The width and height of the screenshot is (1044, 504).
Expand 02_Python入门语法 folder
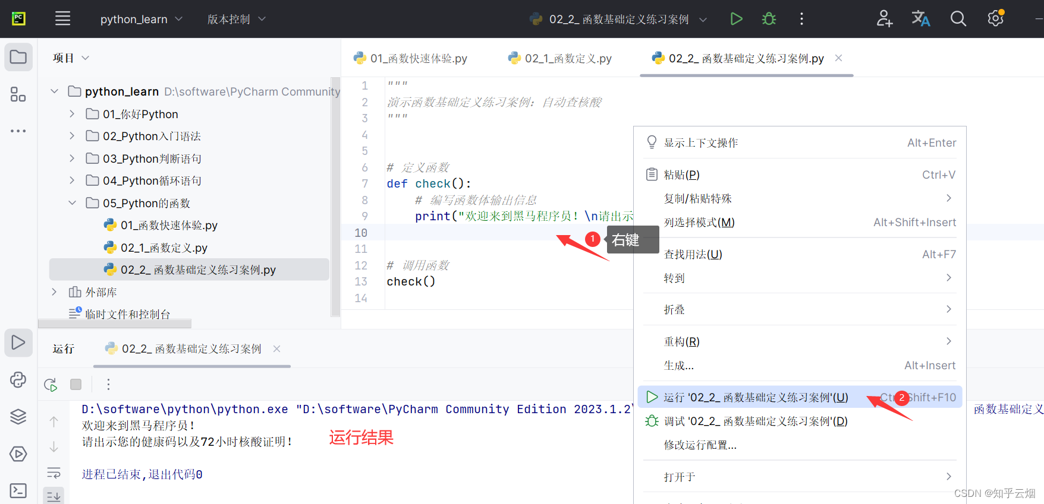[x=72, y=136]
